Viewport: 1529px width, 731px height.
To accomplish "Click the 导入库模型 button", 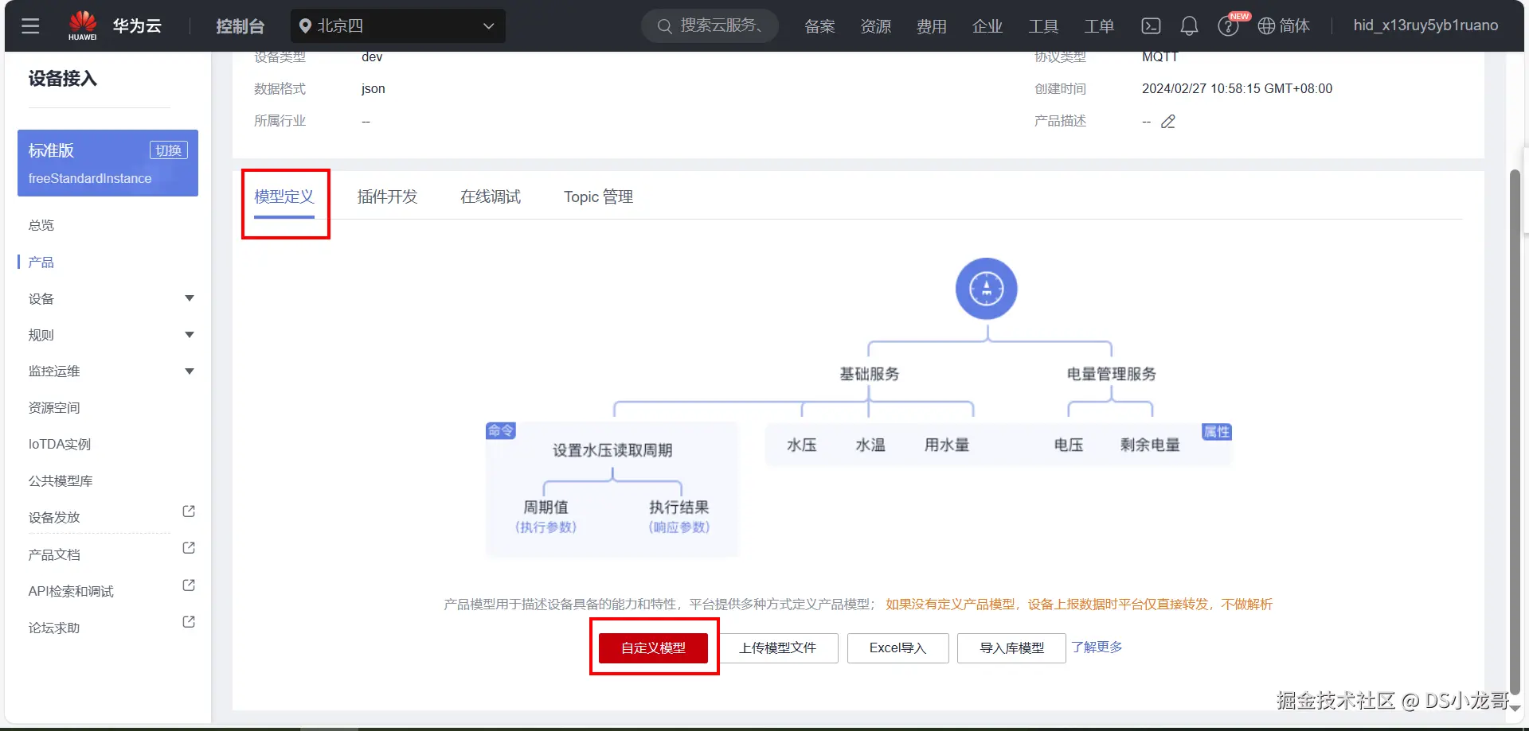I will click(x=1011, y=648).
